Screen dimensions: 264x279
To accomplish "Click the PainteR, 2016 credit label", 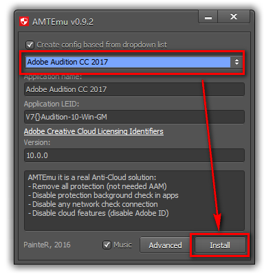I will [x=47, y=245].
